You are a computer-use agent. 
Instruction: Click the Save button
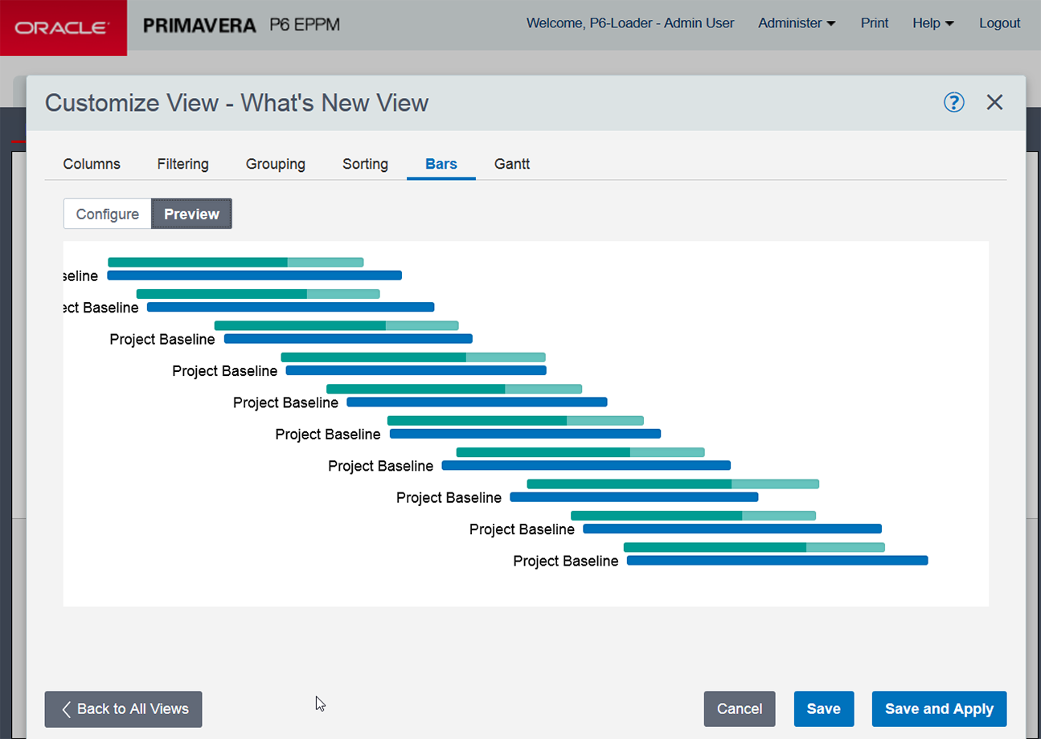pyautogui.click(x=823, y=709)
